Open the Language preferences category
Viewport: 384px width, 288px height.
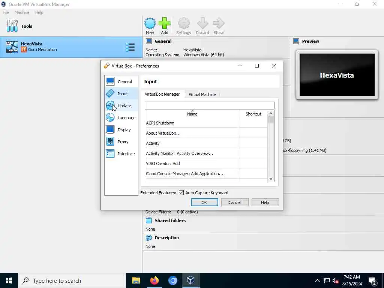(x=121, y=117)
